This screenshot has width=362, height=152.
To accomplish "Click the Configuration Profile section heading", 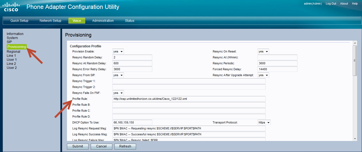I will point(86,46).
